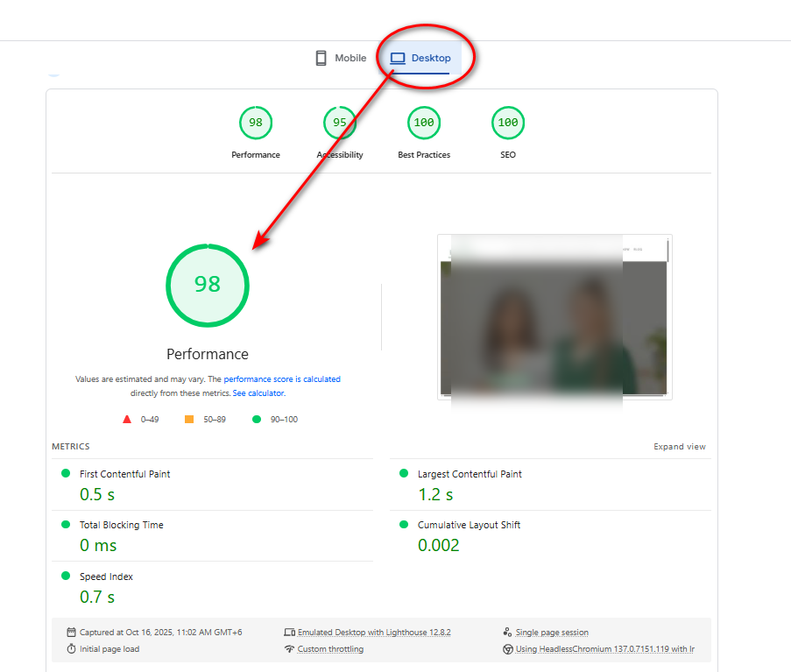Click the icon beside Single page session
Screen dimensions: 791x672
pos(507,633)
